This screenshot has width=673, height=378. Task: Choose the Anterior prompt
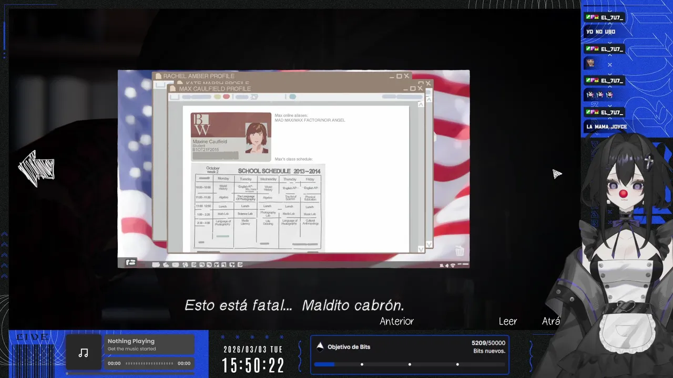tap(397, 321)
